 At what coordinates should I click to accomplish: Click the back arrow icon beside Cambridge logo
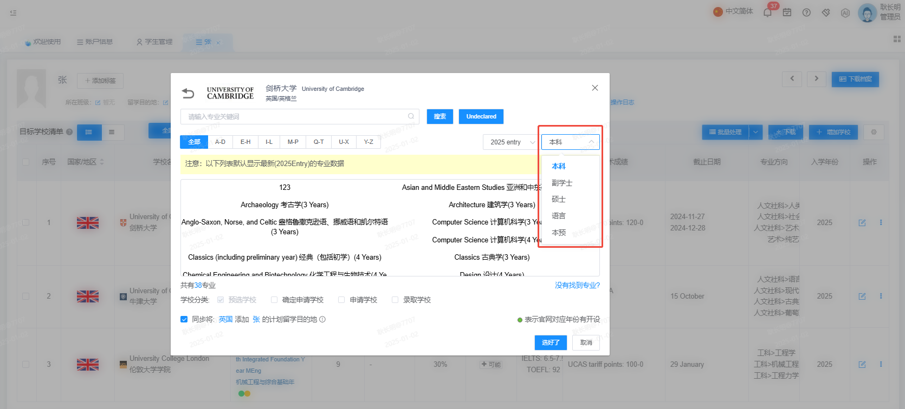pos(188,93)
